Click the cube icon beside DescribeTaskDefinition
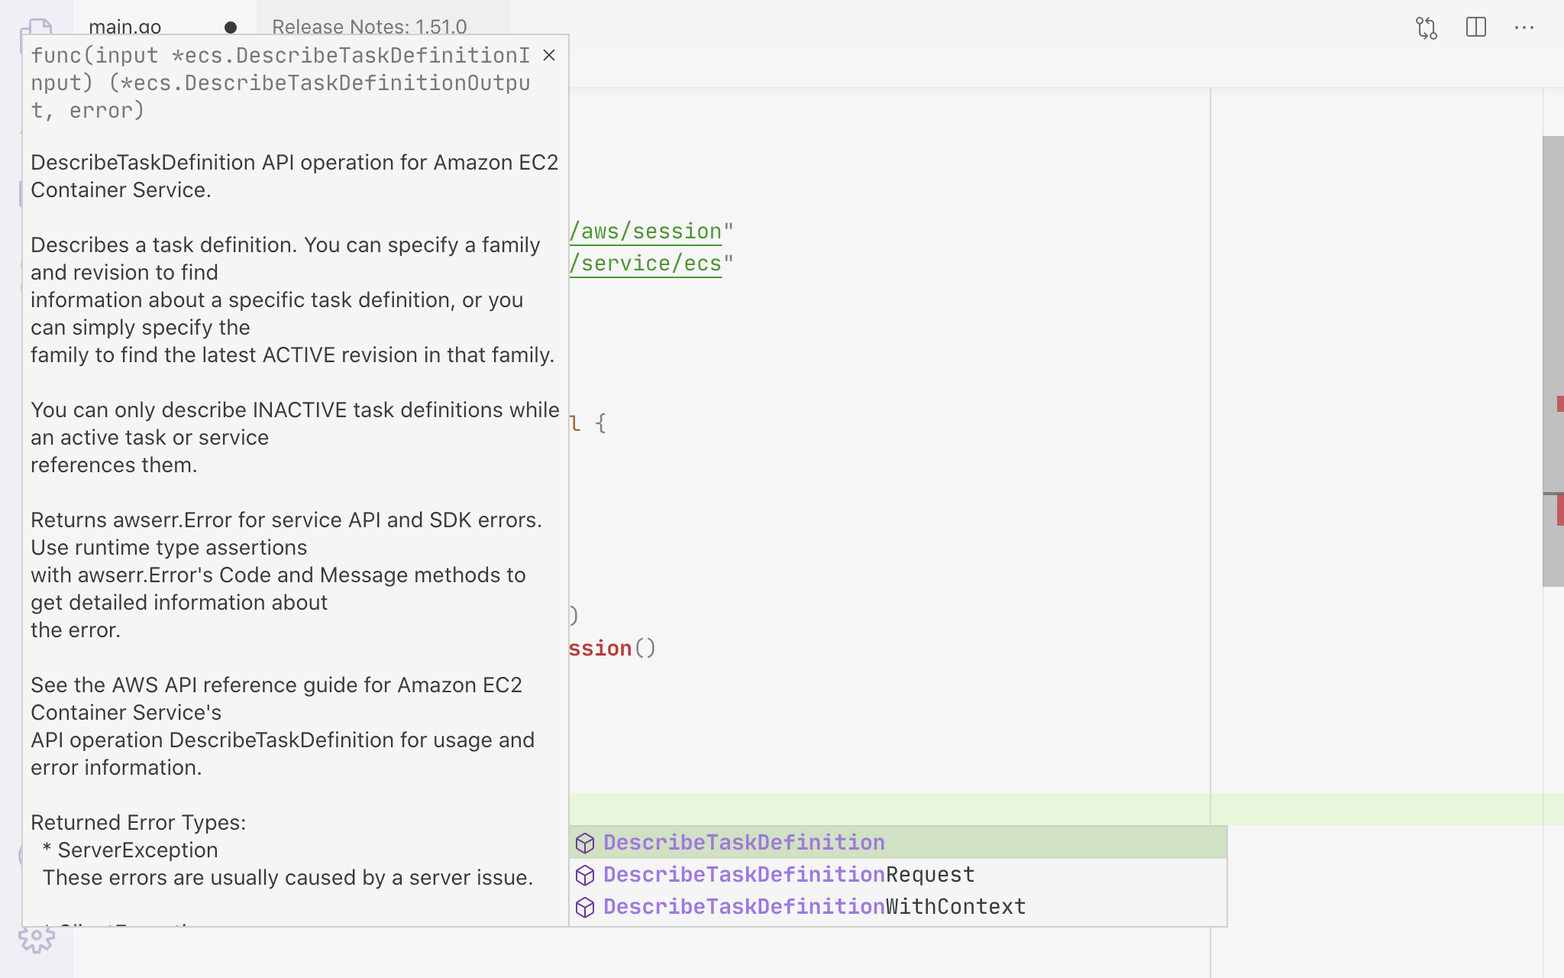The width and height of the screenshot is (1564, 978). tap(585, 843)
